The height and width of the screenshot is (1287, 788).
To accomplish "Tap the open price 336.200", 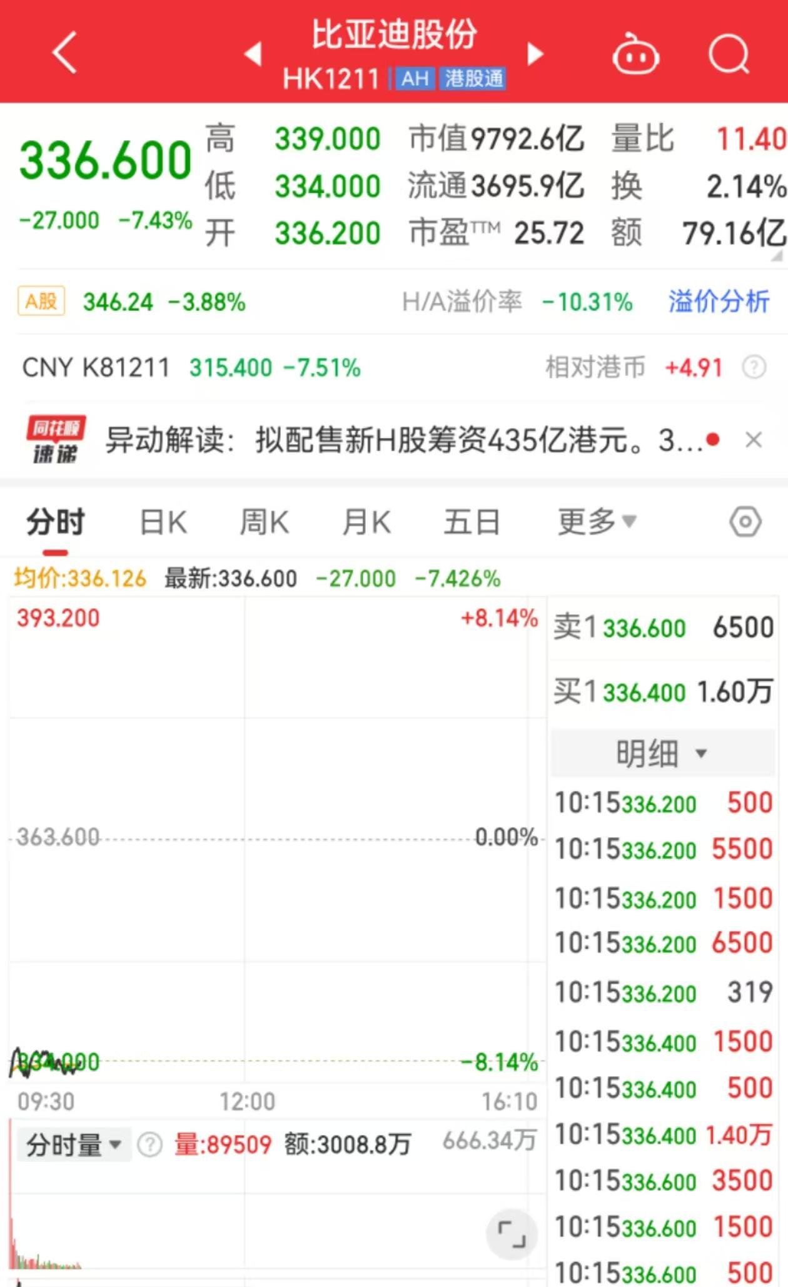I will pyautogui.click(x=328, y=233).
